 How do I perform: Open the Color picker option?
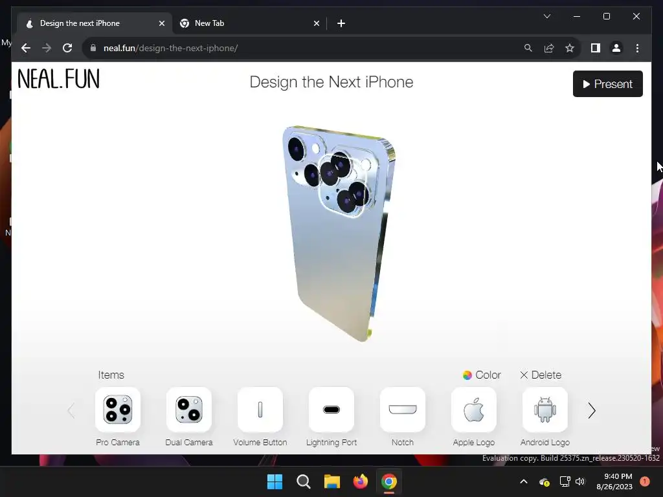[x=482, y=375]
